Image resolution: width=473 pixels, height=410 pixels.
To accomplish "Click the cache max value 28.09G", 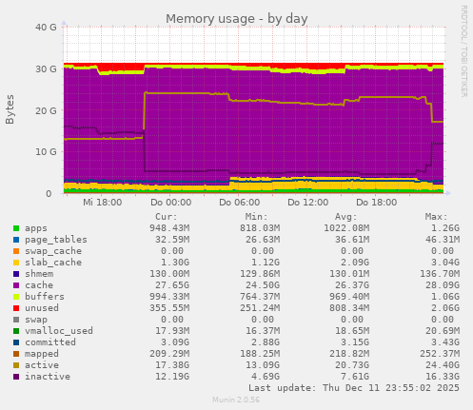I will pyautogui.click(x=443, y=285).
